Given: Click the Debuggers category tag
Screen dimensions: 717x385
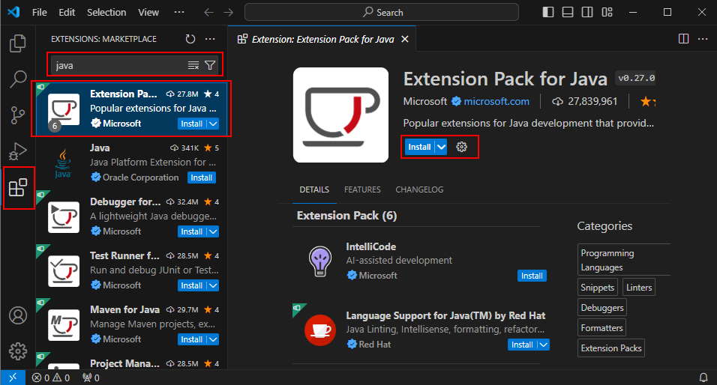Looking at the screenshot, I should tap(601, 307).
